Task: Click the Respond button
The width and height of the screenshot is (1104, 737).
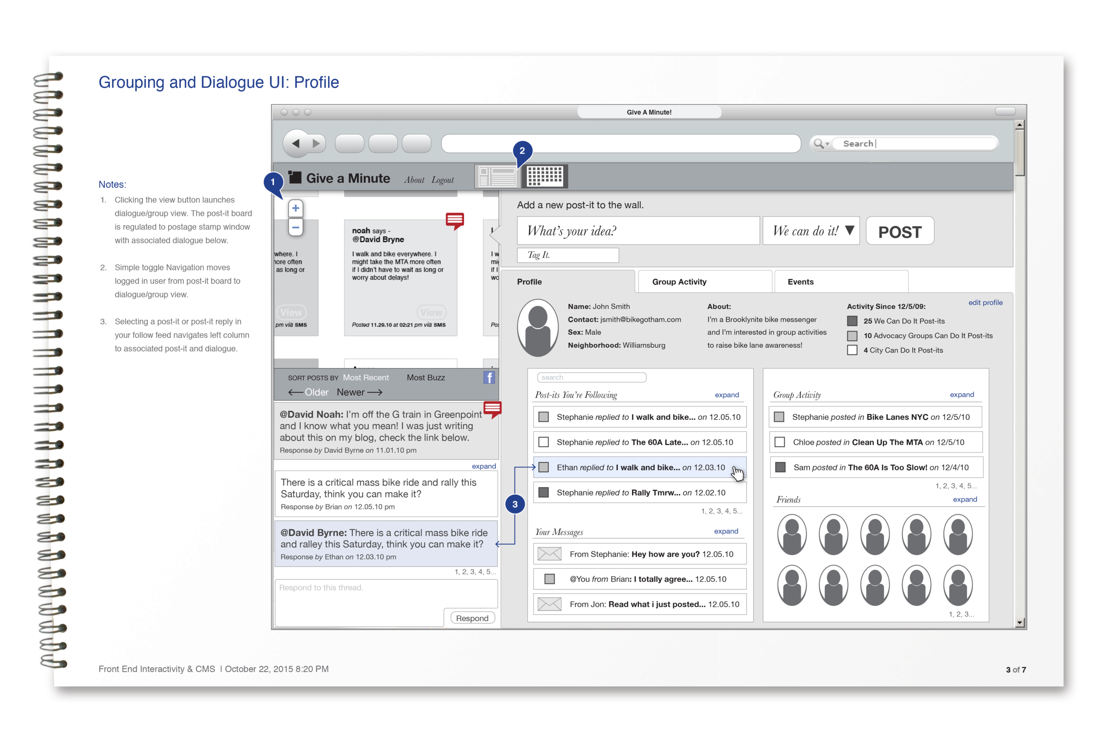Action: coord(472,618)
